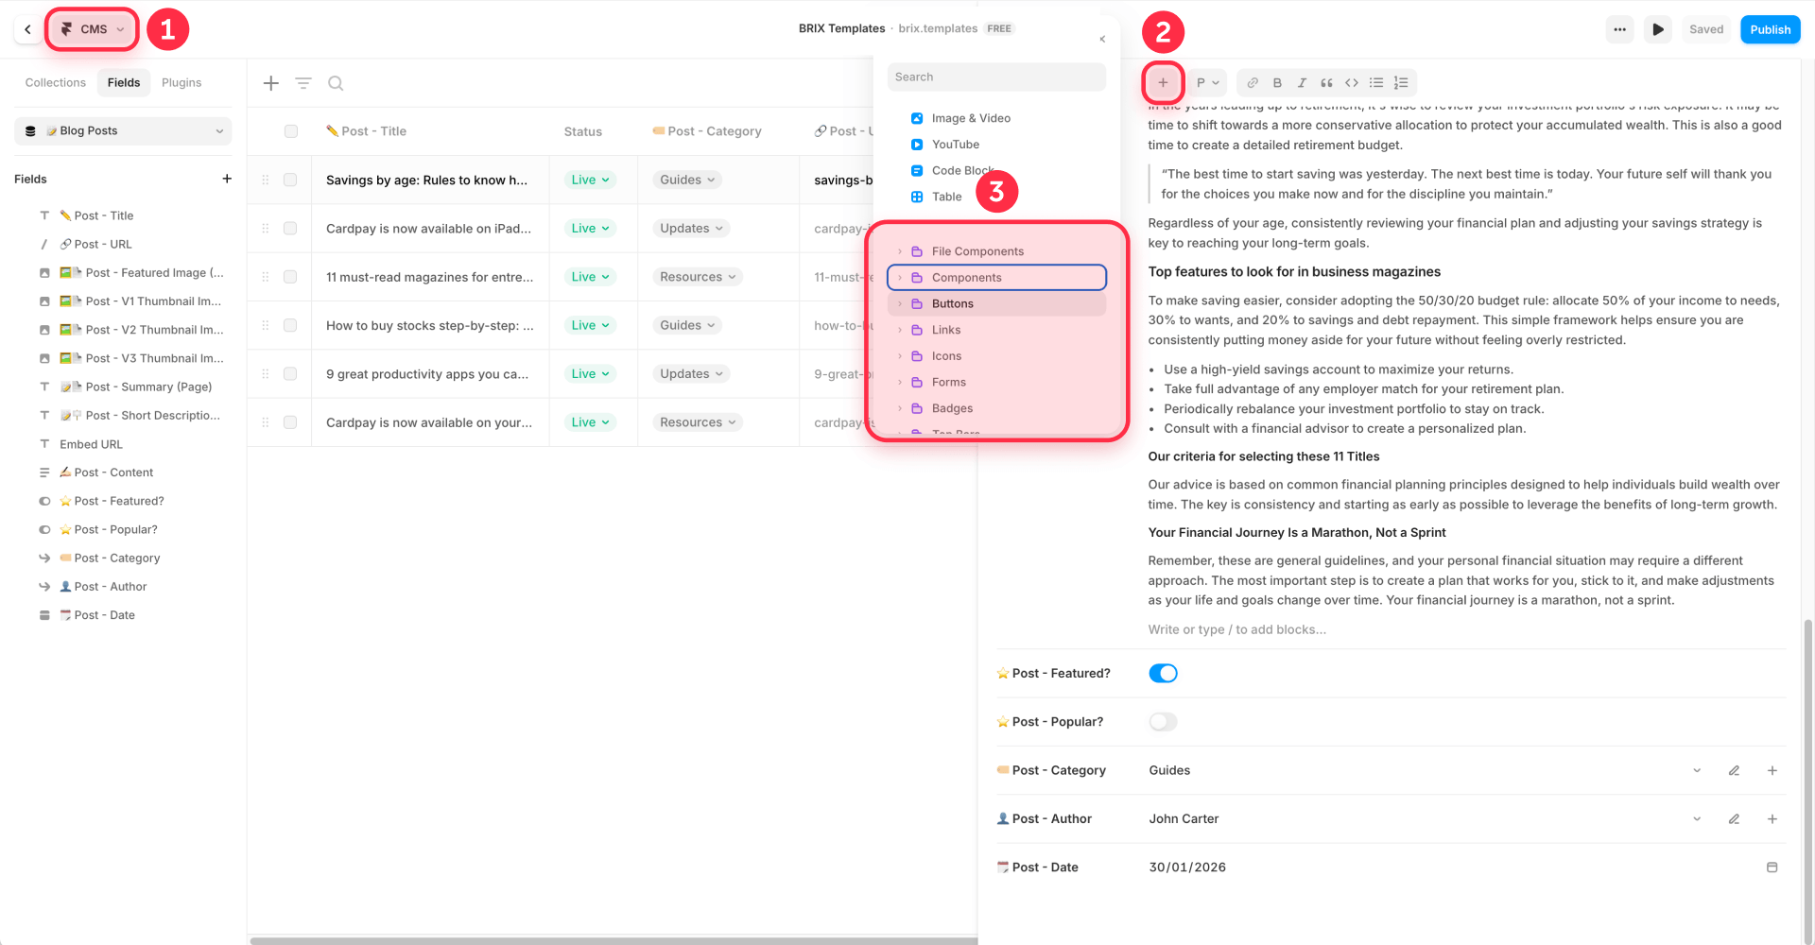Open the CMS mode dropdown
Image resolution: width=1815 pixels, height=945 pixels.
click(x=93, y=29)
